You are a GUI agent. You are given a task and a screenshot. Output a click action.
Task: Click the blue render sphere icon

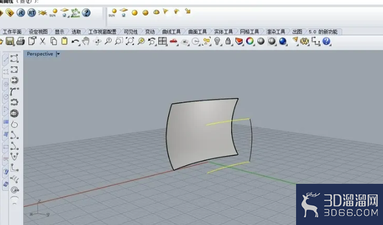click(x=283, y=41)
